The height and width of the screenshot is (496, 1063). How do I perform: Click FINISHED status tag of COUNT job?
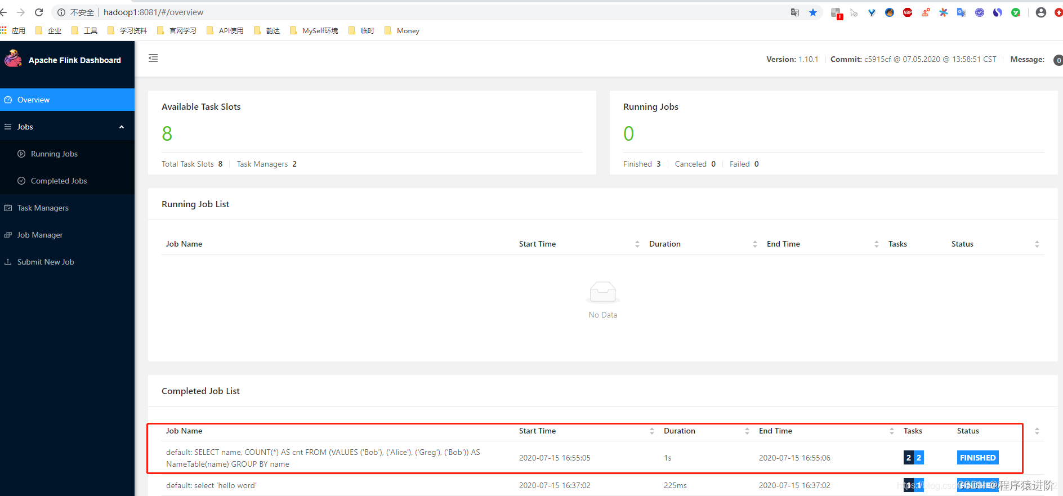977,458
